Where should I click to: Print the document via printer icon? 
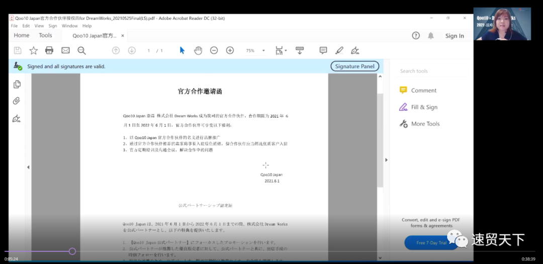49,51
